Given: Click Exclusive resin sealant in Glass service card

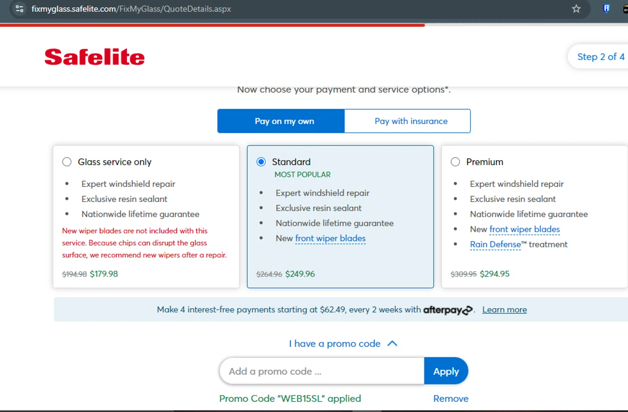Looking at the screenshot, I should [124, 199].
